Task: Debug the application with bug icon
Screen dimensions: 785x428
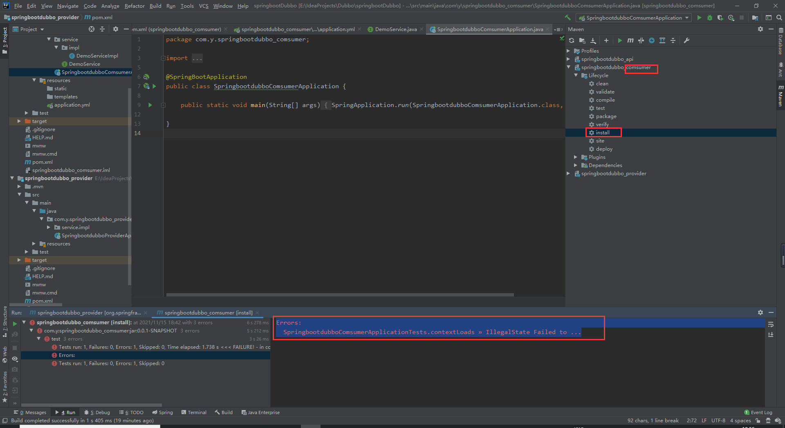Action: coord(710,18)
